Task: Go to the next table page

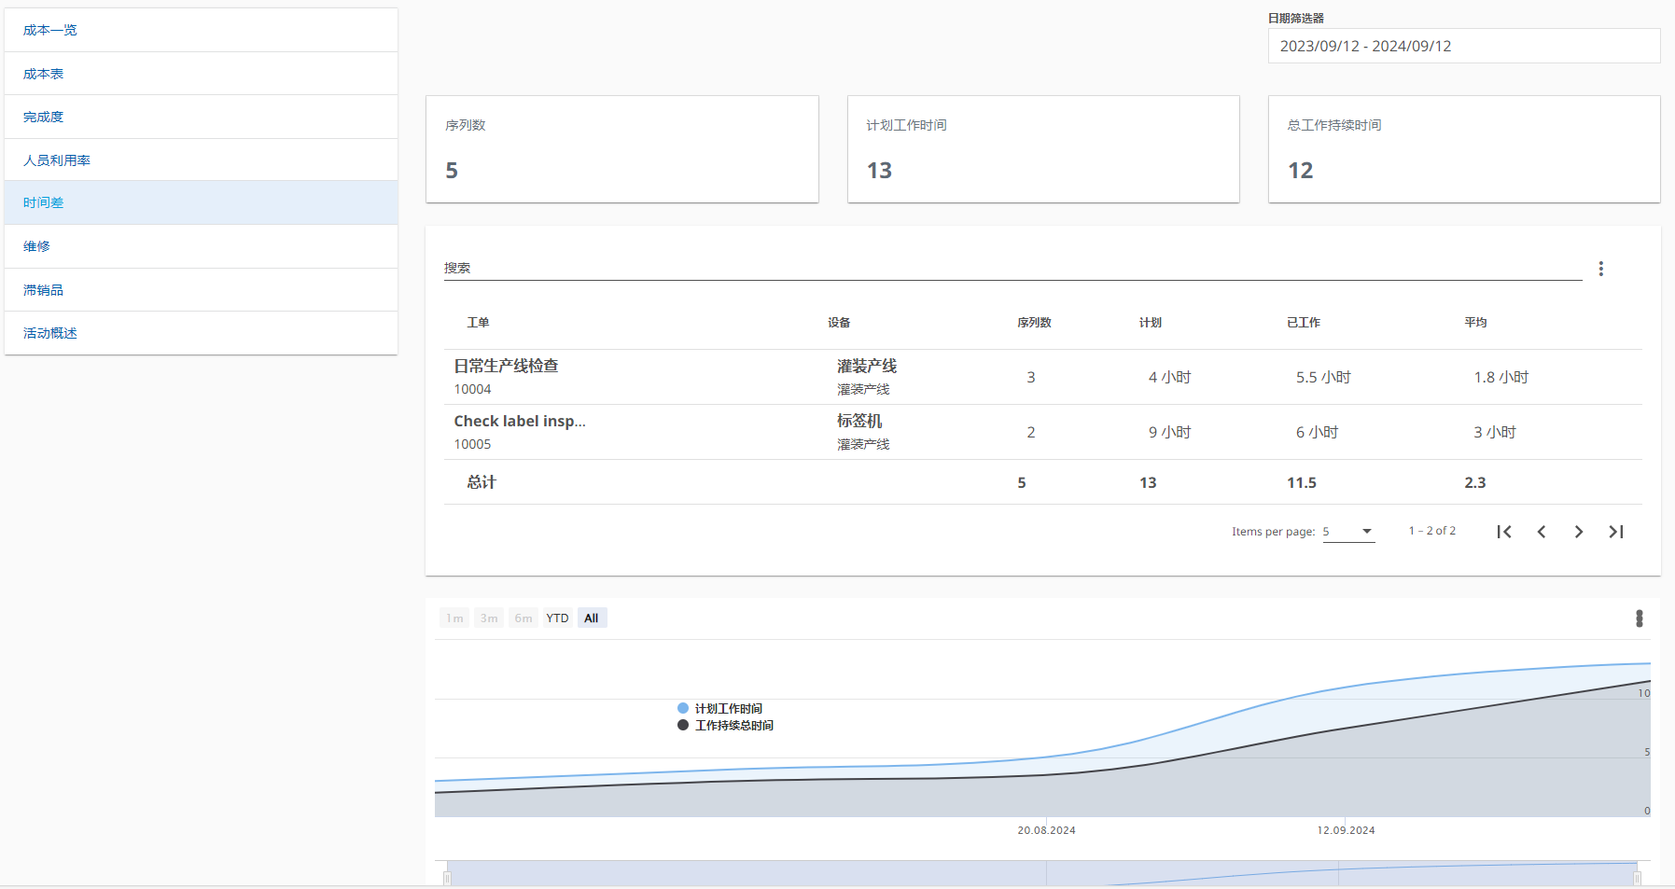Action: click(x=1578, y=532)
